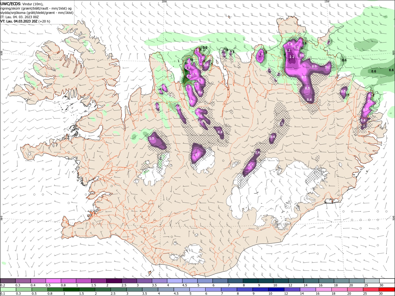Click the '(+20 h)' forecast offset text
The image size is (395, 296).
pyautogui.click(x=44, y=21)
